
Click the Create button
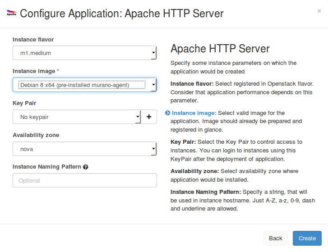point(307,238)
